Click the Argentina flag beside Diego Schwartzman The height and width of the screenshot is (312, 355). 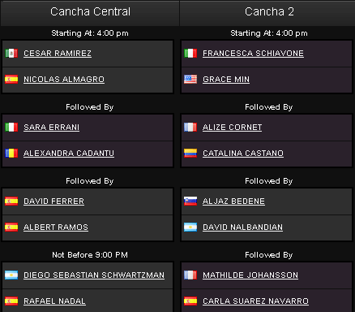tap(11, 275)
